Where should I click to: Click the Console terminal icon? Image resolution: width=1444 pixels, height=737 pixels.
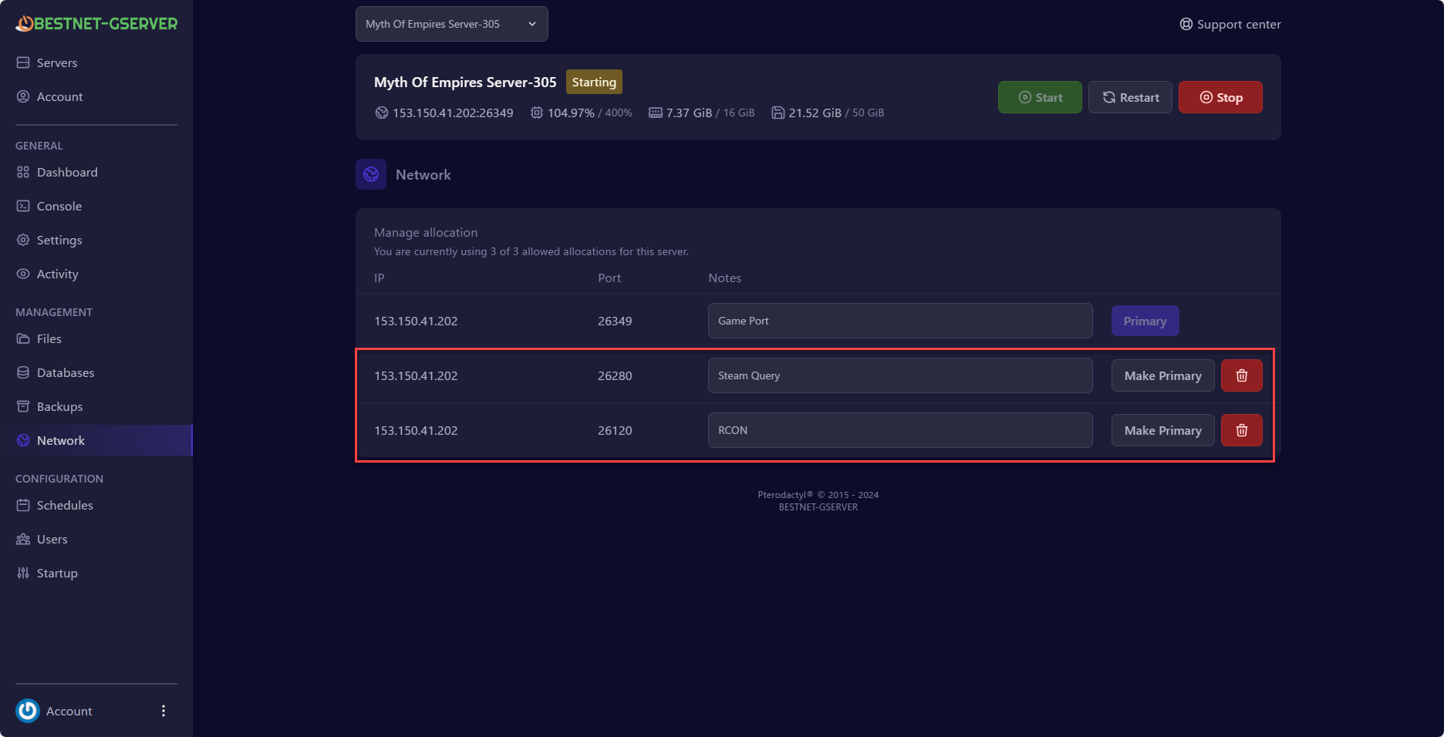(x=23, y=206)
